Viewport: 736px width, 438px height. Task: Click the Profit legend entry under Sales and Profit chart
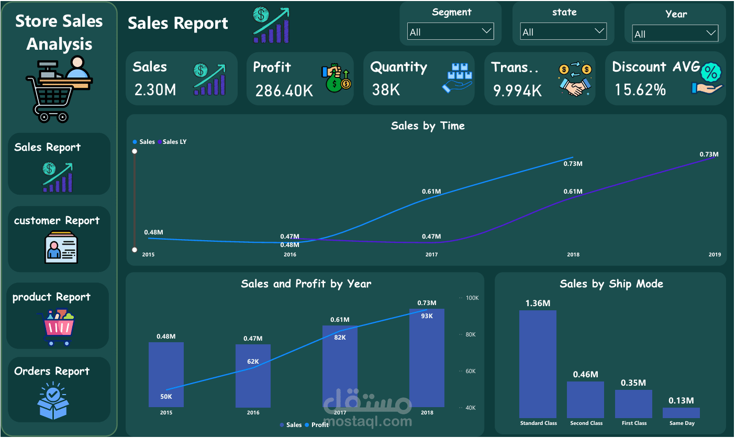[x=317, y=425]
